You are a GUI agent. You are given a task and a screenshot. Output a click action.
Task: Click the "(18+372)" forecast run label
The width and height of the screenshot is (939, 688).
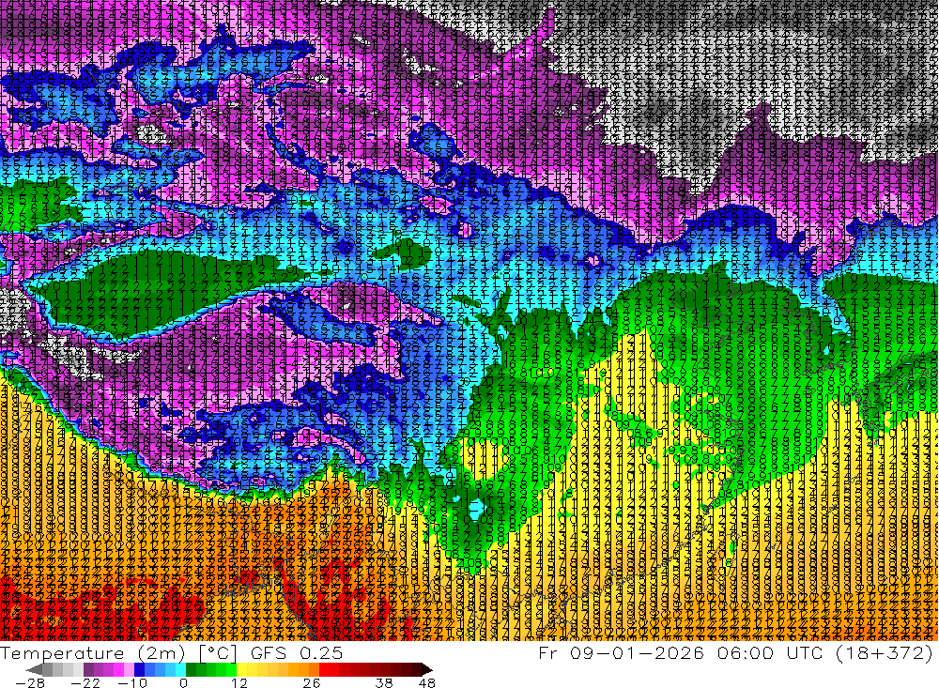pyautogui.click(x=884, y=652)
